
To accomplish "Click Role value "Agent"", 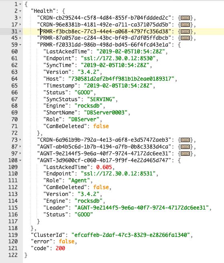I will [x=79, y=180].
